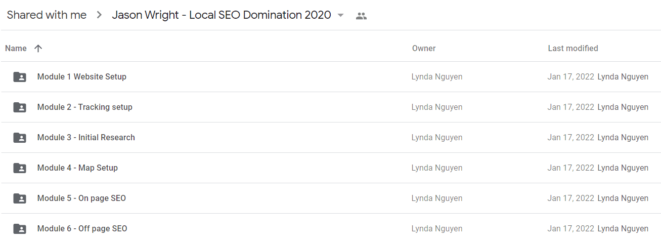Sort by the Name column header
661x243 pixels.
(16, 49)
